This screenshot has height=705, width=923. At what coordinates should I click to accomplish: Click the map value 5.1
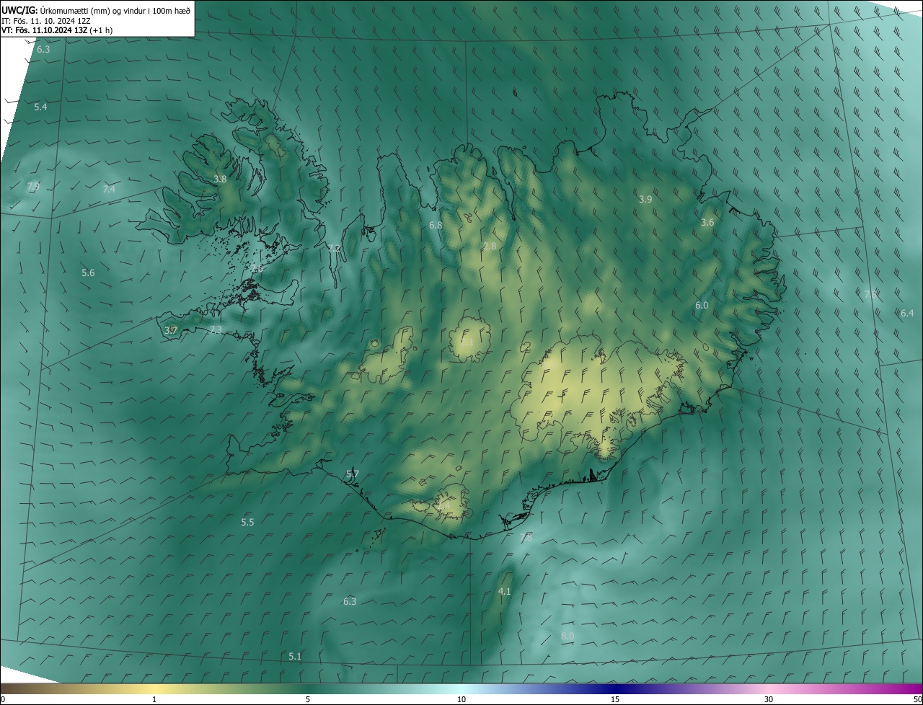pyautogui.click(x=295, y=656)
